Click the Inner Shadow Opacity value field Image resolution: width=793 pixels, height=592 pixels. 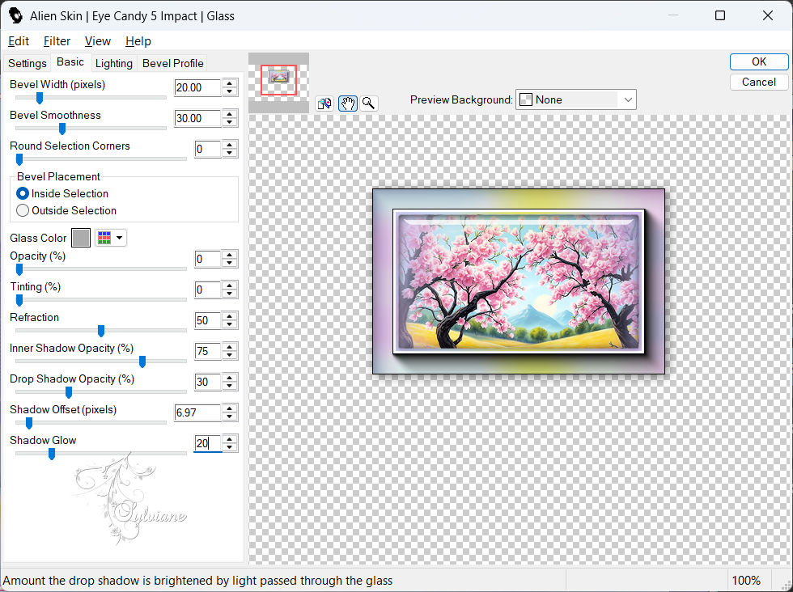tap(208, 351)
